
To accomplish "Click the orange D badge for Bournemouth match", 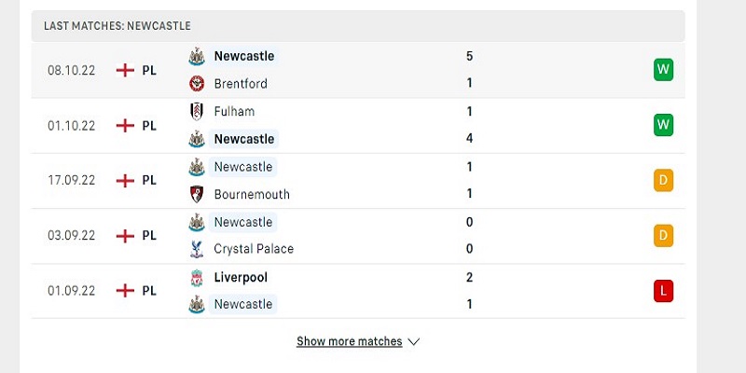I will click(663, 180).
